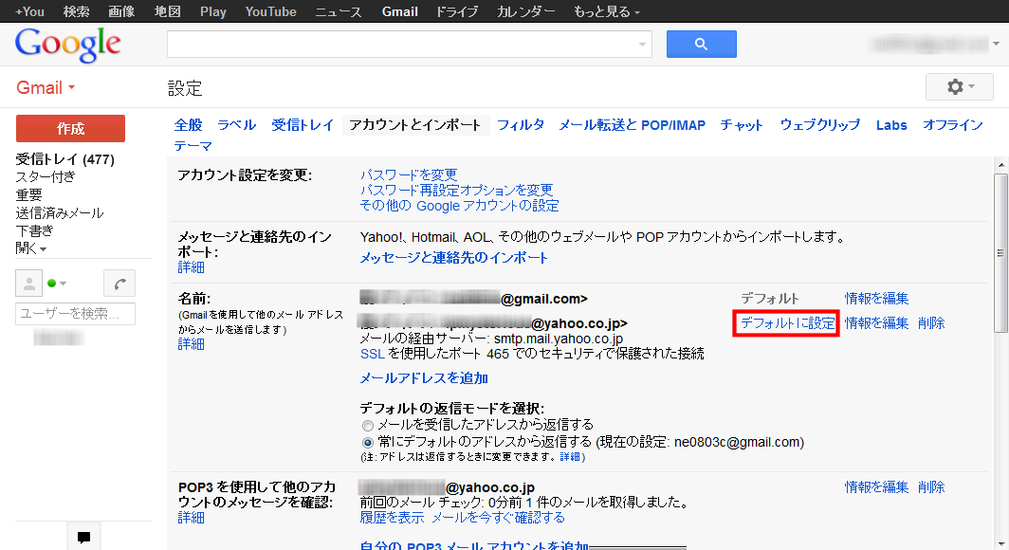Click the 作成 compose button
Viewport: 1009px width, 550px height.
(x=71, y=129)
